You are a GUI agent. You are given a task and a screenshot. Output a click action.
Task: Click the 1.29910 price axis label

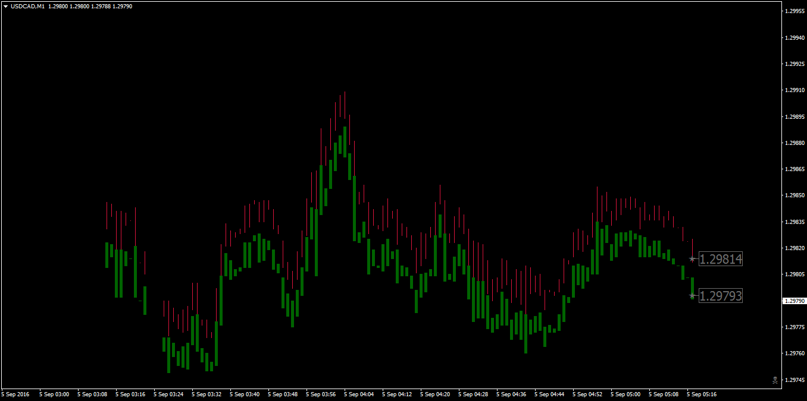coord(795,90)
